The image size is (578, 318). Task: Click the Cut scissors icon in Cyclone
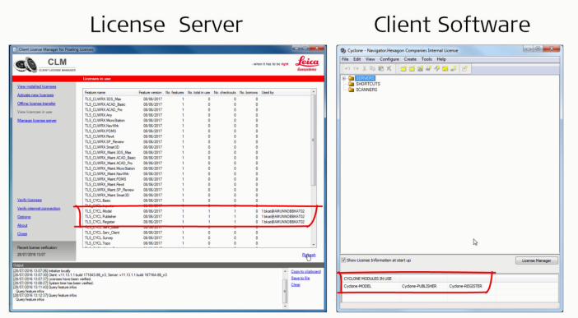364,69
